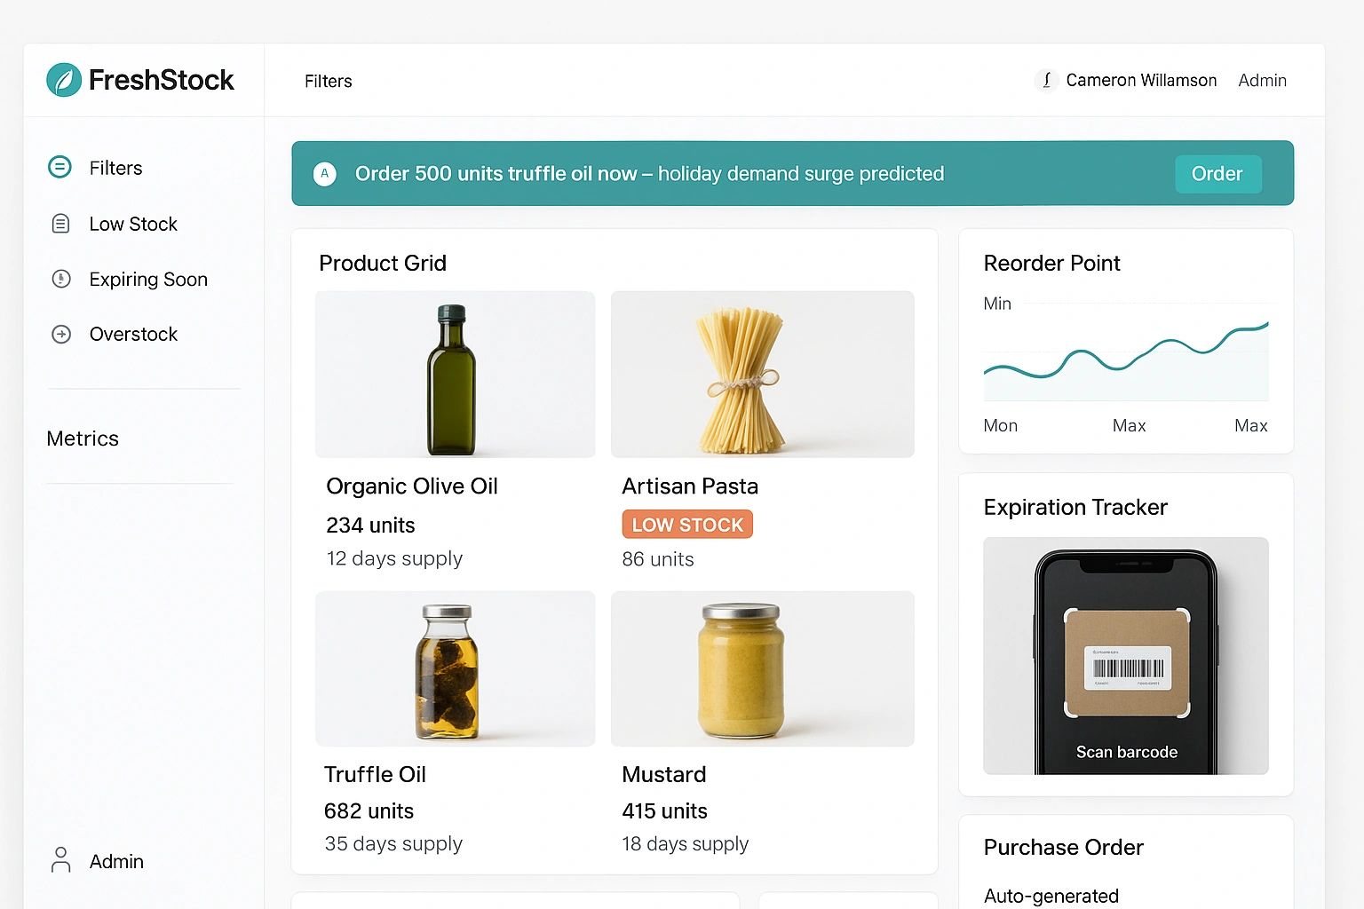
Task: Click the LOW STOCK badge on Artisan Pasta
Action: [687, 525]
